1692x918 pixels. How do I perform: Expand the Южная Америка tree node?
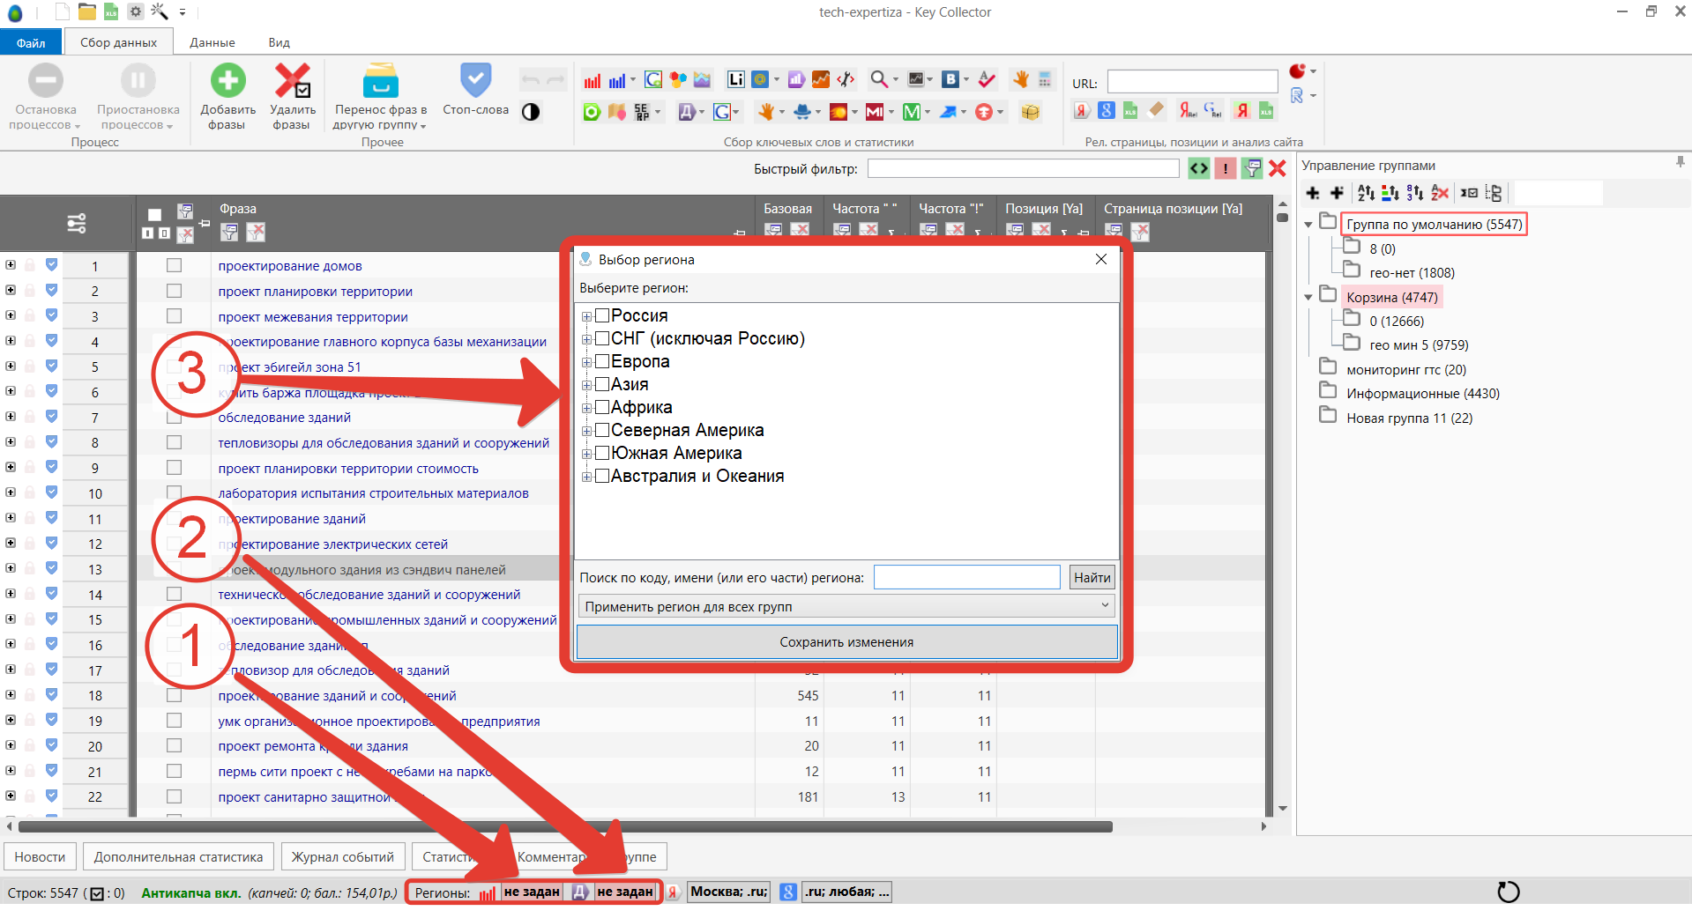point(586,454)
